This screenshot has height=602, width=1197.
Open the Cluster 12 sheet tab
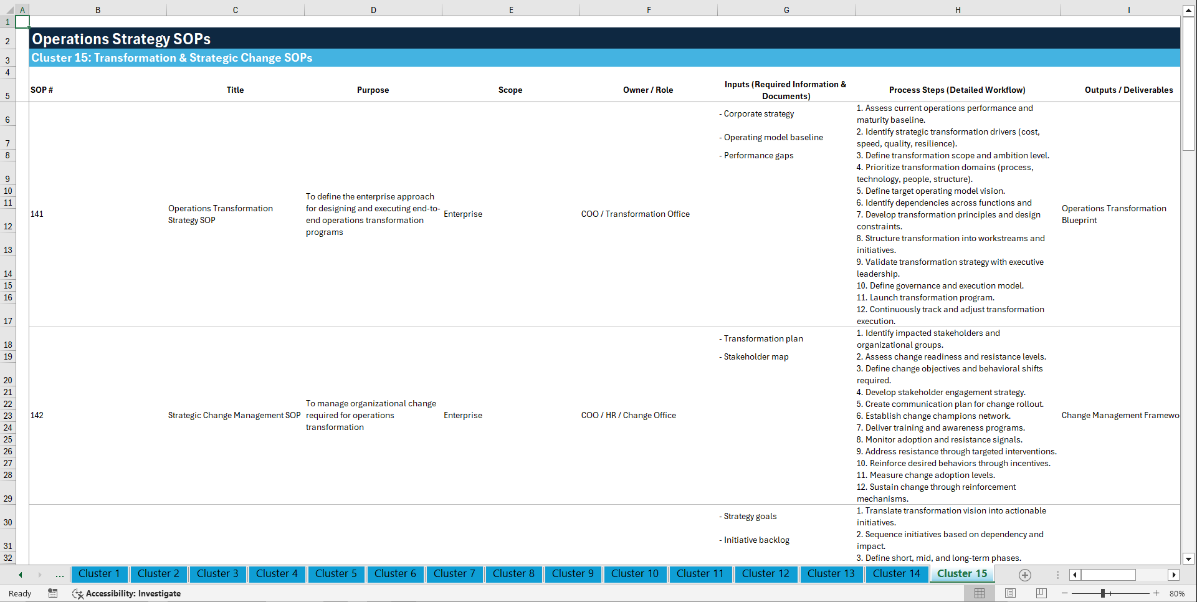[766, 574]
